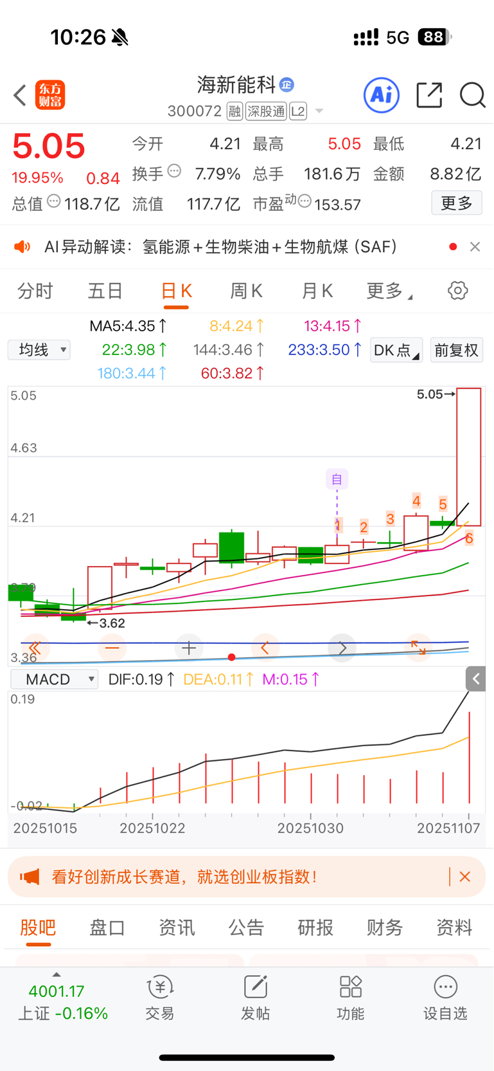Tap the last limit-up candlestick at 5.05
The image size is (494, 1071).
pos(469,457)
